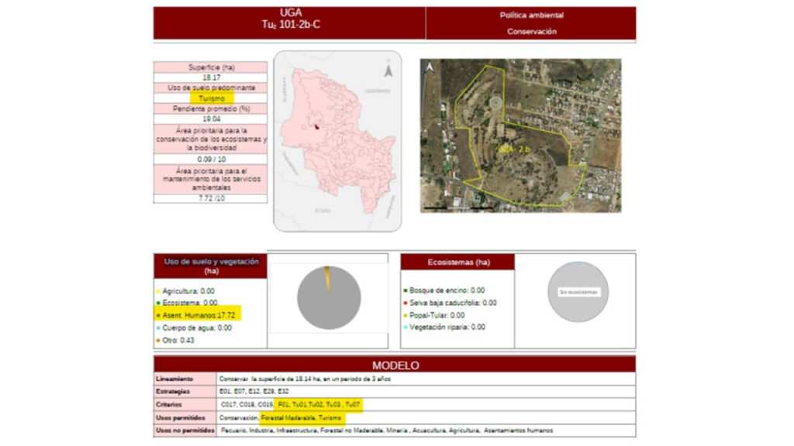The width and height of the screenshot is (794, 446).
Task: Click north arrow on the satellite image
Action: pos(429,67)
